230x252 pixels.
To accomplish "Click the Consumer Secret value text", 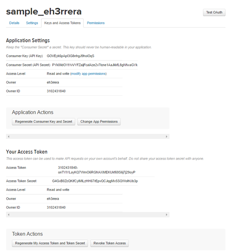I will (x=95, y=65).
